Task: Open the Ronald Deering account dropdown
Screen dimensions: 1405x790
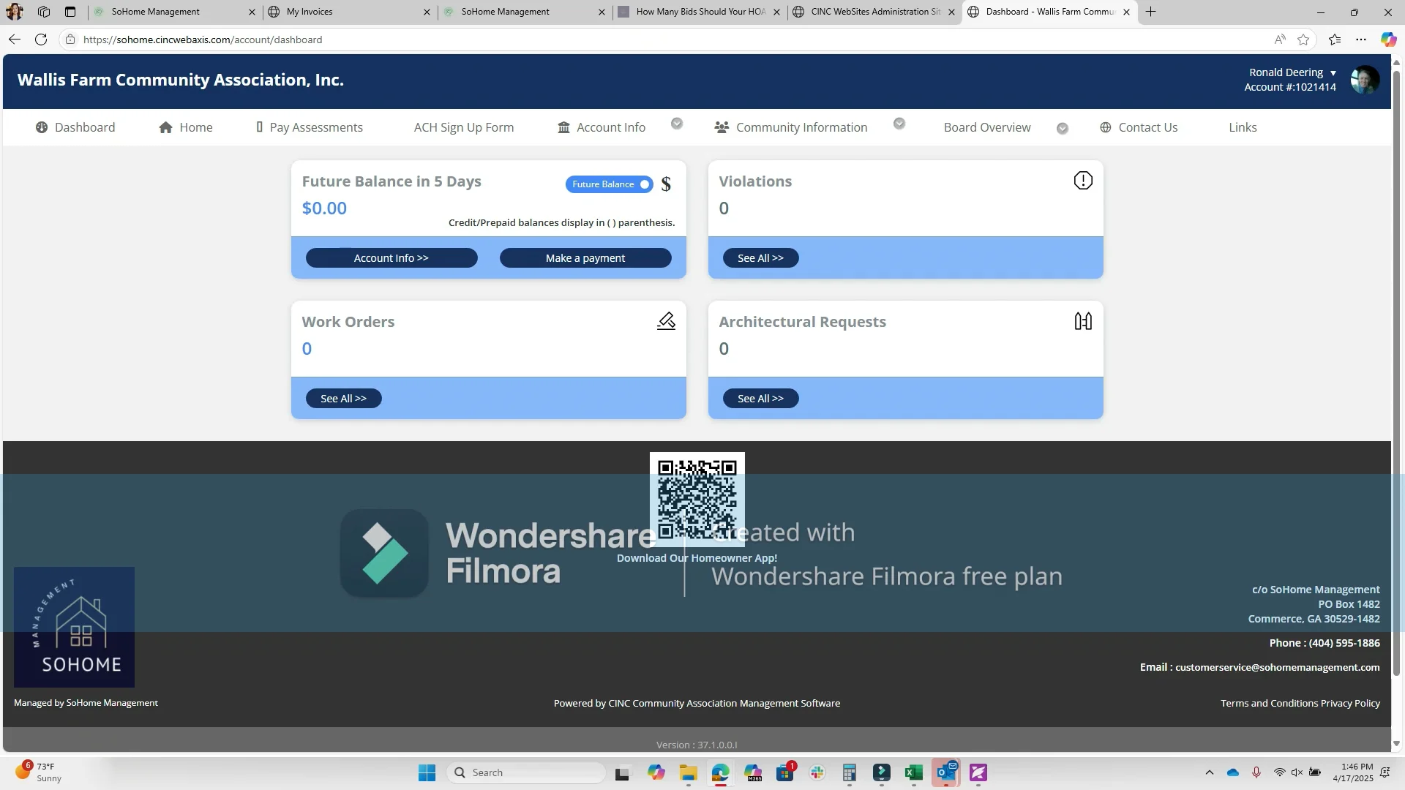Action: pos(1292,72)
